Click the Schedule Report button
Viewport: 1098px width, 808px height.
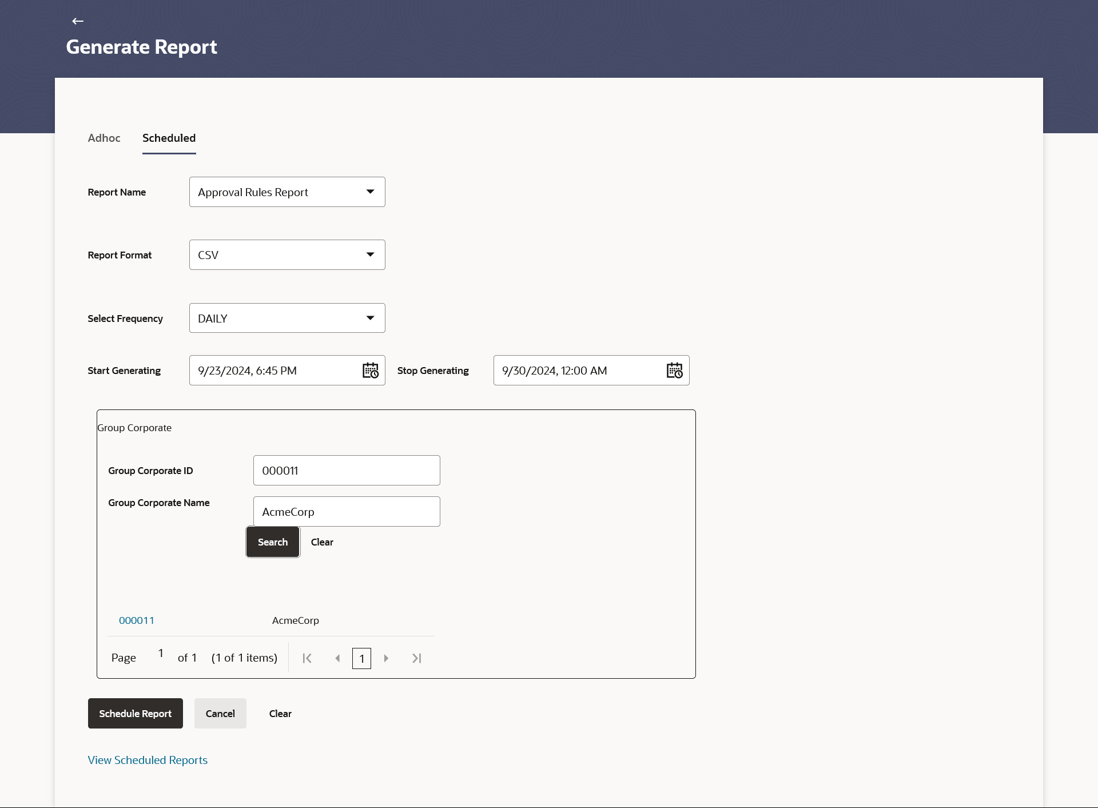tap(136, 714)
